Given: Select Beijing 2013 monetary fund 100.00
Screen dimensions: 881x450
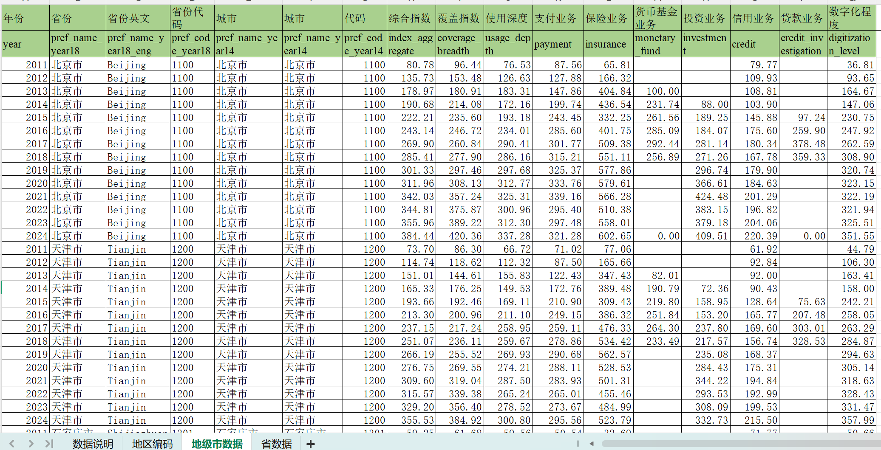Looking at the screenshot, I should pyautogui.click(x=657, y=91).
